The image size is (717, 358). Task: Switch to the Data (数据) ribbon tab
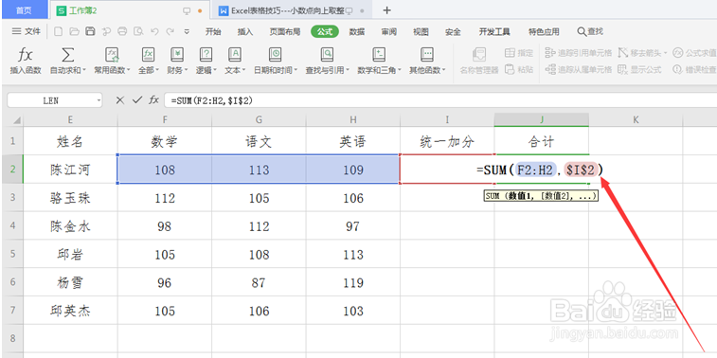(357, 31)
